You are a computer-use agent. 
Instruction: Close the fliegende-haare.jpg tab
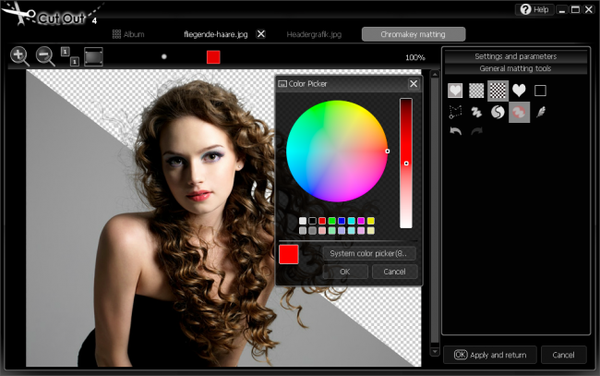(x=260, y=34)
